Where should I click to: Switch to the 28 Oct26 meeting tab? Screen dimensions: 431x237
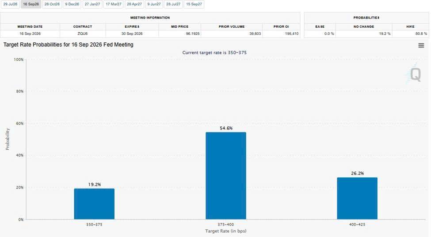coord(52,4)
